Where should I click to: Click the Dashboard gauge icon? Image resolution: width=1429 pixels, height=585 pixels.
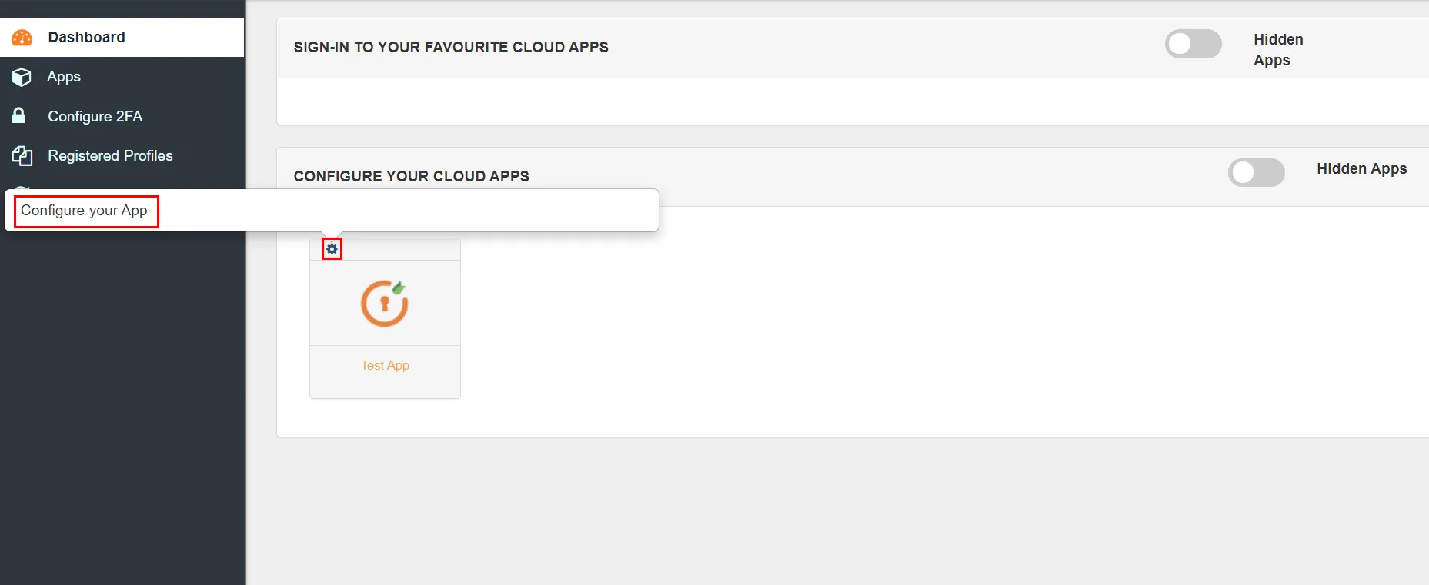tap(22, 38)
